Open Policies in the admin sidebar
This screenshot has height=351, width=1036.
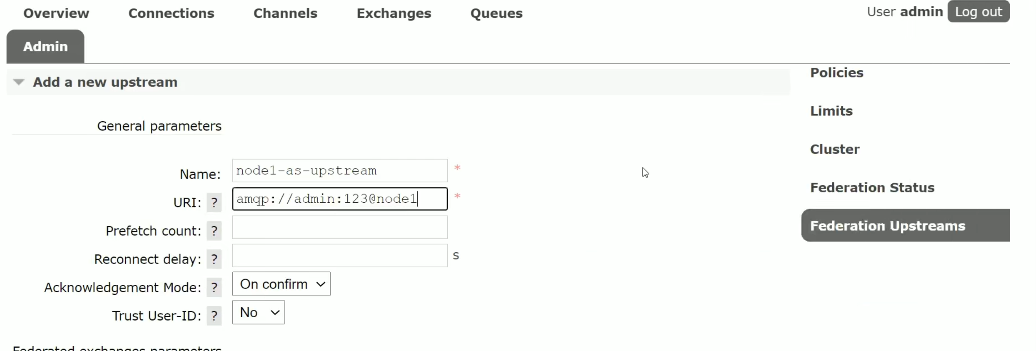(x=836, y=73)
